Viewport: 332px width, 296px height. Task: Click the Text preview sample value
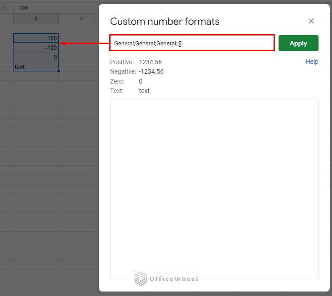tap(144, 91)
